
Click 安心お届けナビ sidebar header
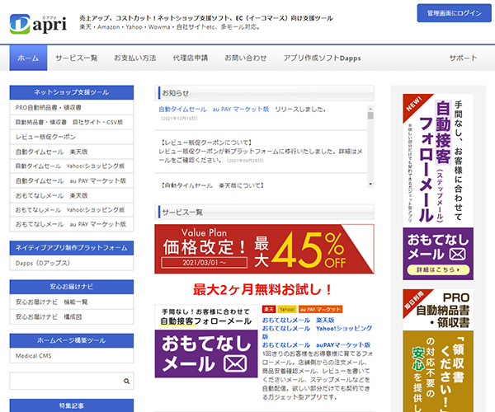(72, 287)
